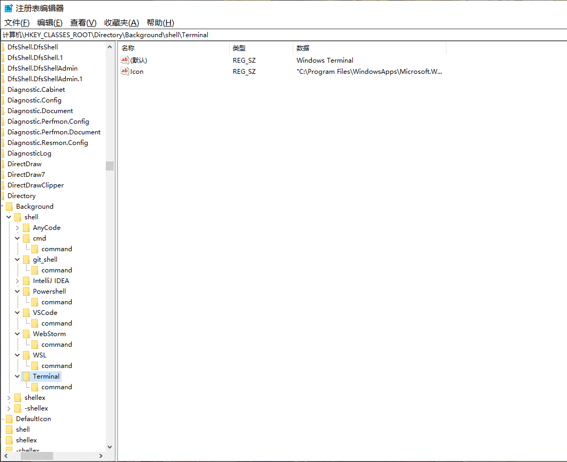Click the WSL folder icon
The width and height of the screenshot is (567, 462).
click(x=26, y=355)
